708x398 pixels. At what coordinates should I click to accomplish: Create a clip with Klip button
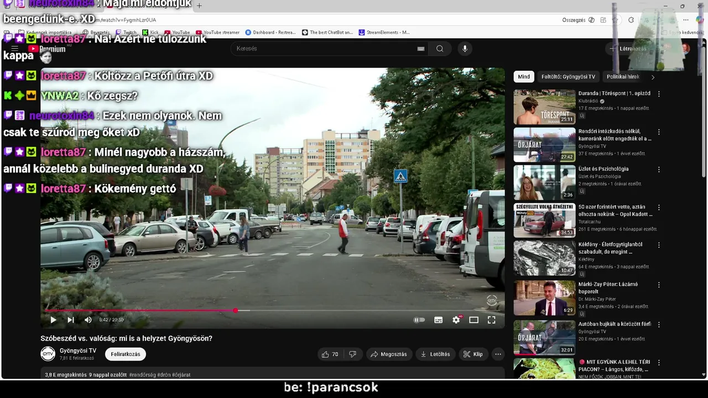tap(473, 354)
